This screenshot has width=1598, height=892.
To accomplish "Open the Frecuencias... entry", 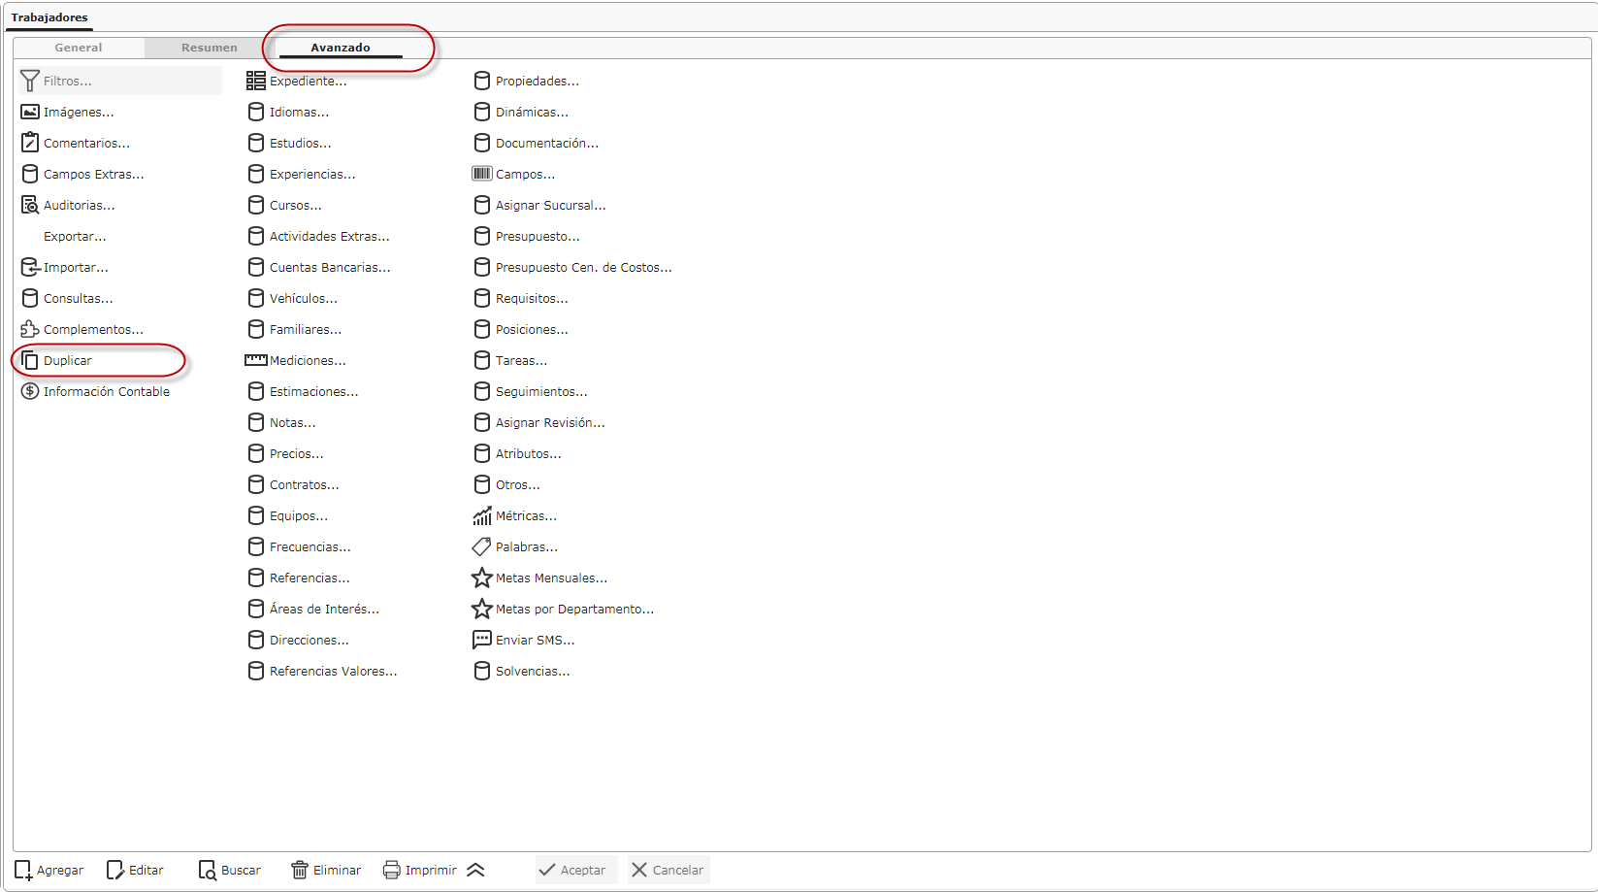I will pos(310,546).
